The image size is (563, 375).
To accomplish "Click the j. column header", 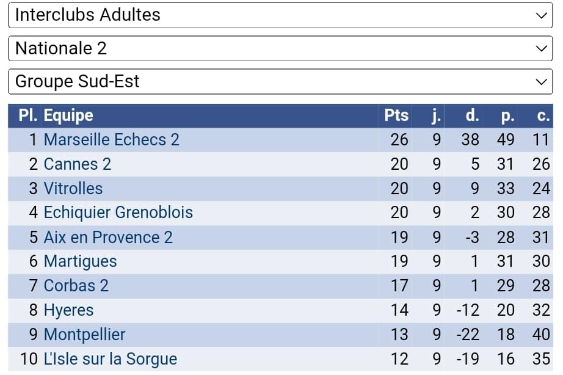I will pyautogui.click(x=435, y=115).
